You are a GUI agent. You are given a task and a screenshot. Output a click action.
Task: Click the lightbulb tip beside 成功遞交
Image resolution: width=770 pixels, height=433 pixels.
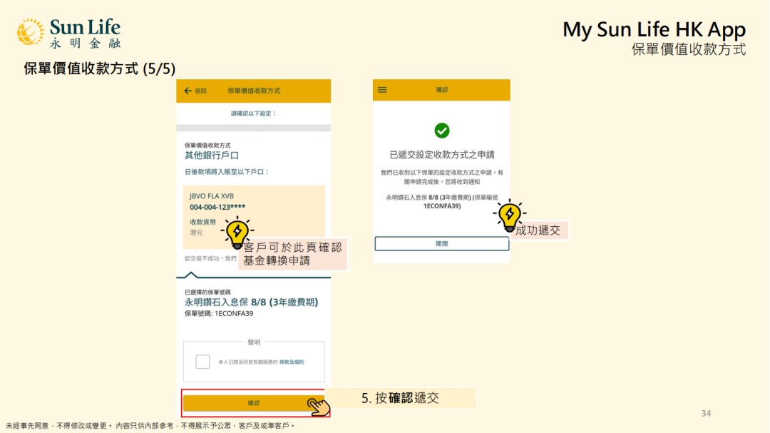point(509,215)
